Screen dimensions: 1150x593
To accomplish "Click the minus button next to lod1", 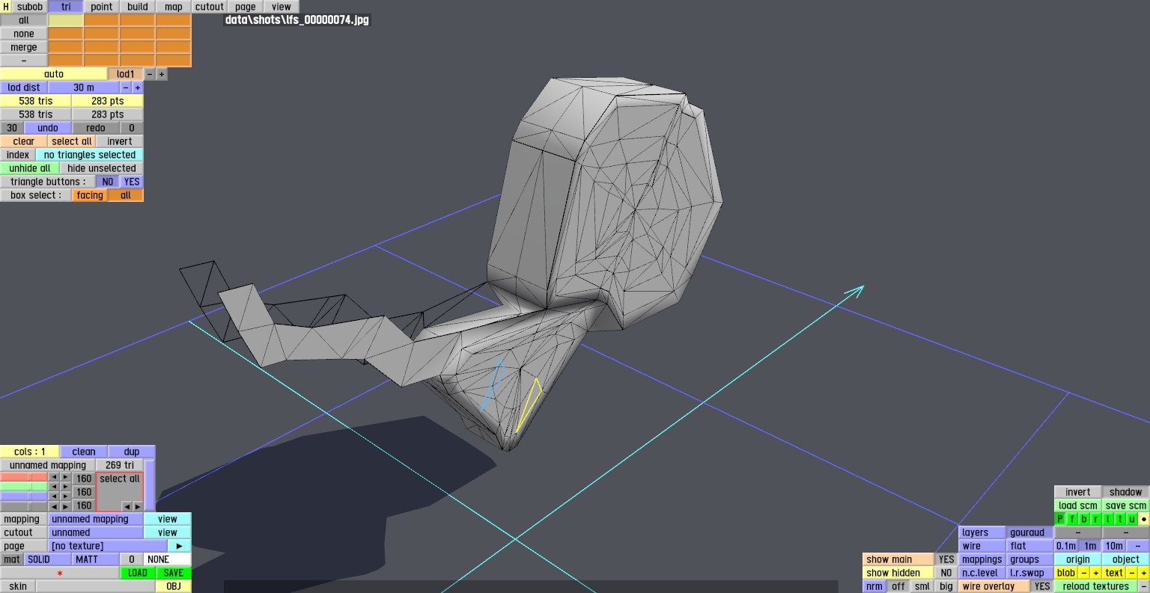I will point(150,74).
